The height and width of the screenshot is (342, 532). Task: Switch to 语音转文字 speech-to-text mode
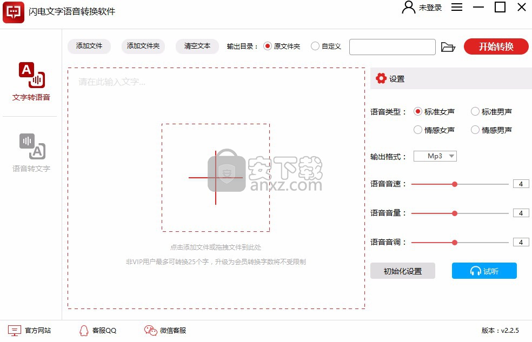click(31, 152)
